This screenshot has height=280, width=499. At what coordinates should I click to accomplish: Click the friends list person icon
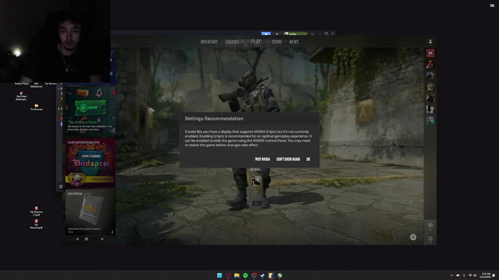(430, 42)
